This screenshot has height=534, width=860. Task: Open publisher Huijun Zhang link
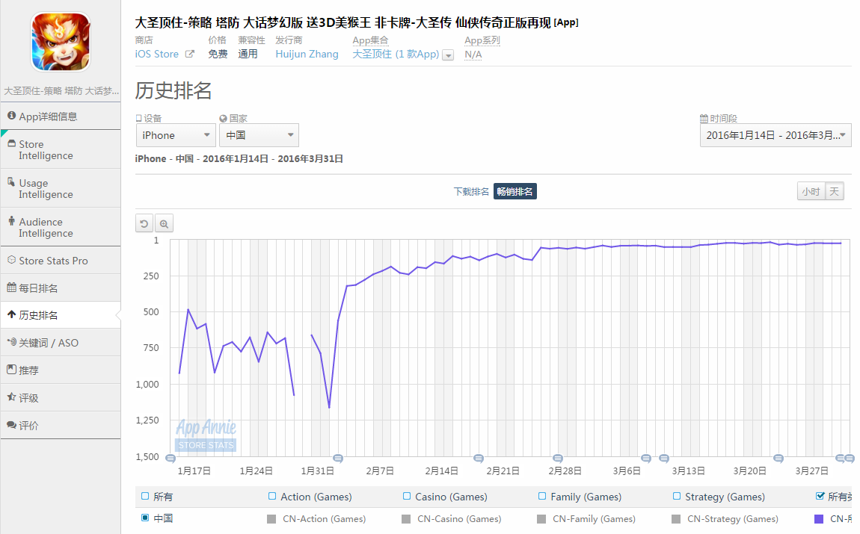(307, 54)
